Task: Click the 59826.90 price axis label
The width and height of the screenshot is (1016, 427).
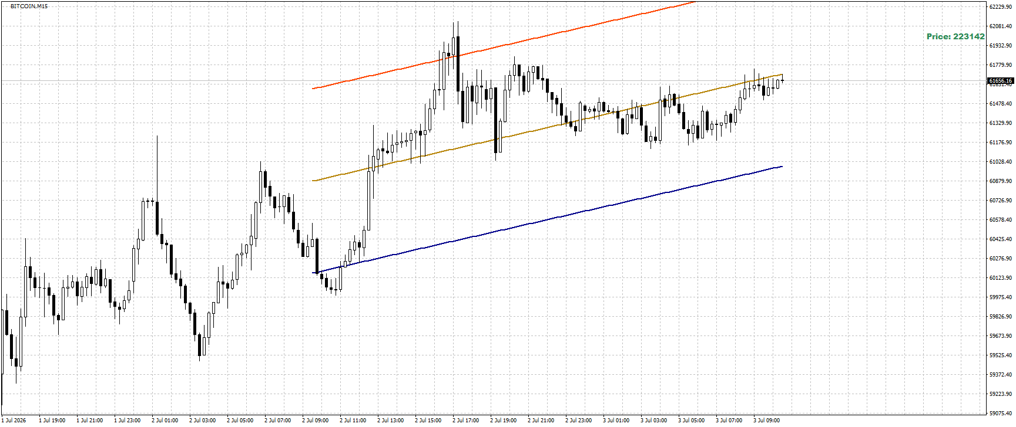Action: pos(1001,317)
